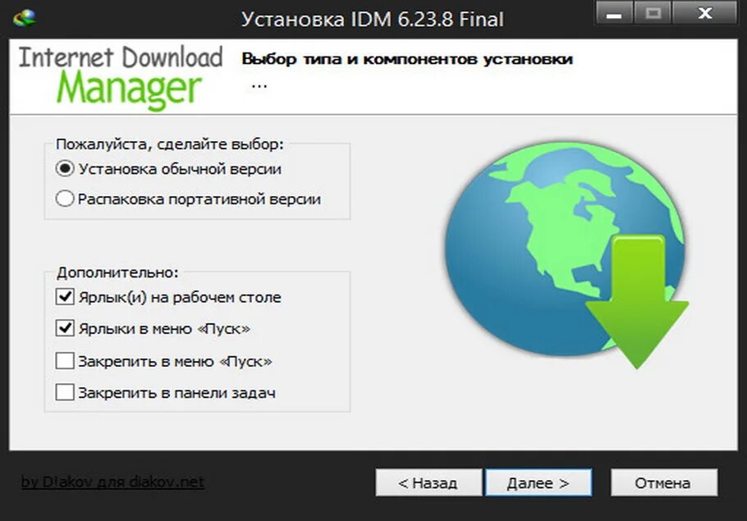The image size is (747, 521).
Task: Uncheck "Ярлыки в меню «Пуск»" checkbox
Action: click(65, 328)
